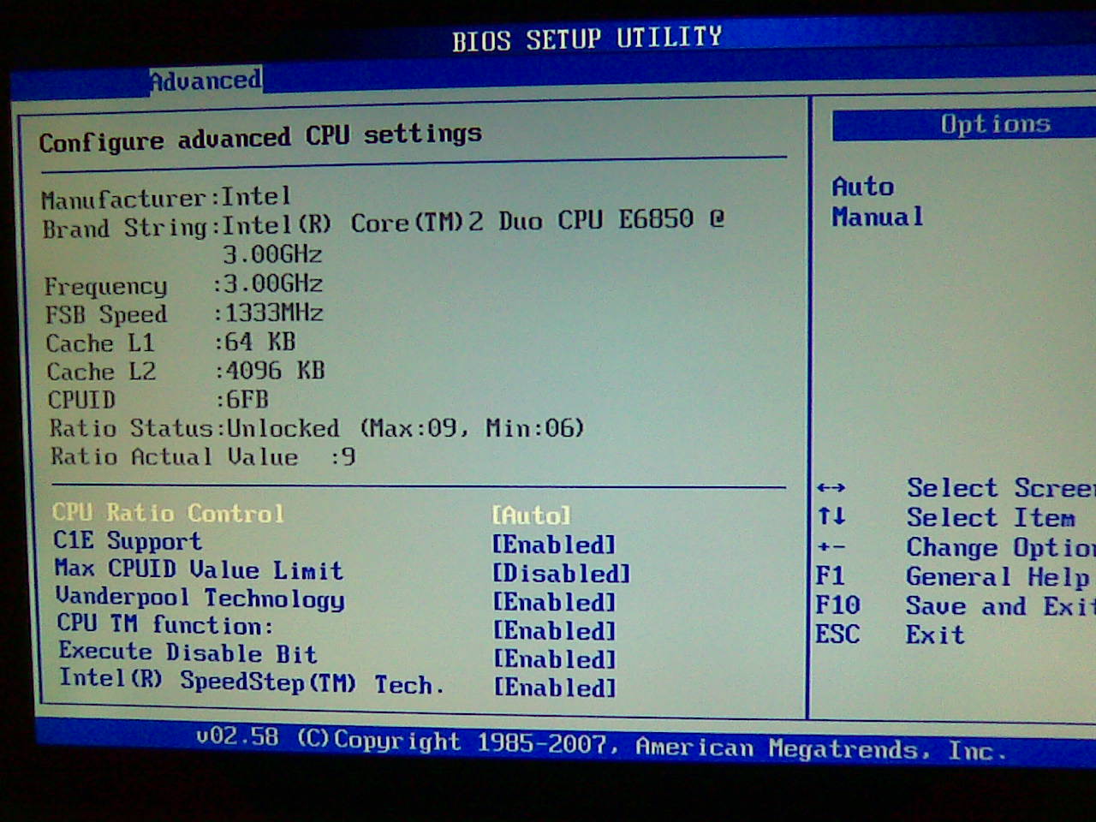The image size is (1096, 822).
Task: Select Vanderpool Technology option
Action: [200, 598]
